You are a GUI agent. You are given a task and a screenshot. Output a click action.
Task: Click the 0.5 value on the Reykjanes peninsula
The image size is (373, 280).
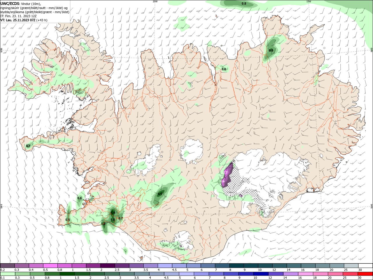[x=68, y=220]
